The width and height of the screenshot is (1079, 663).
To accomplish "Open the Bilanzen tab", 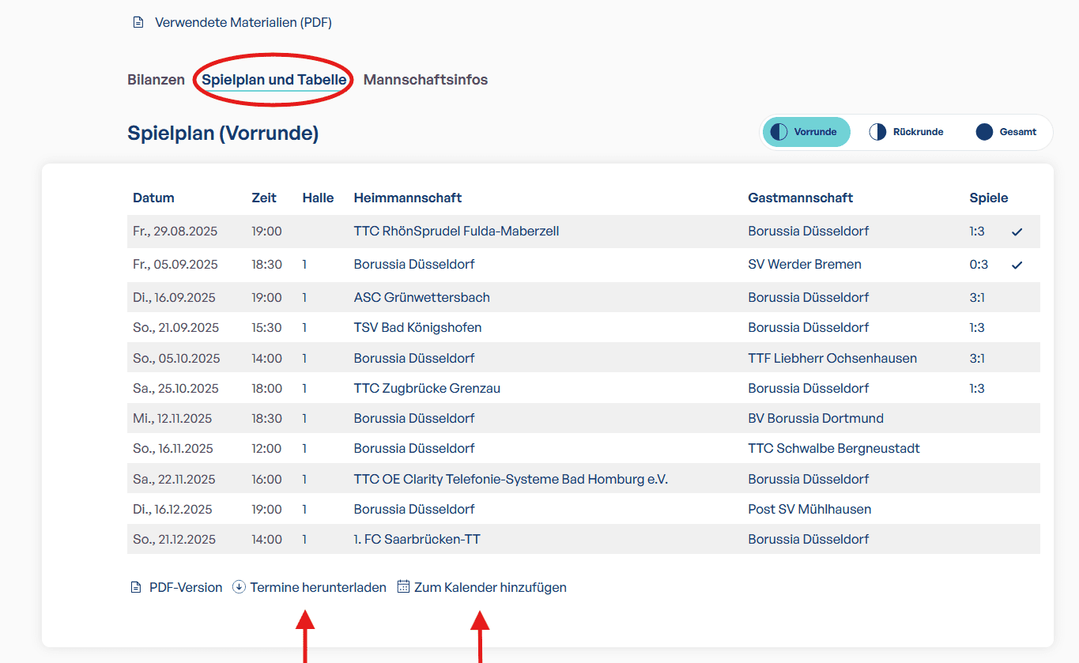I will click(156, 80).
